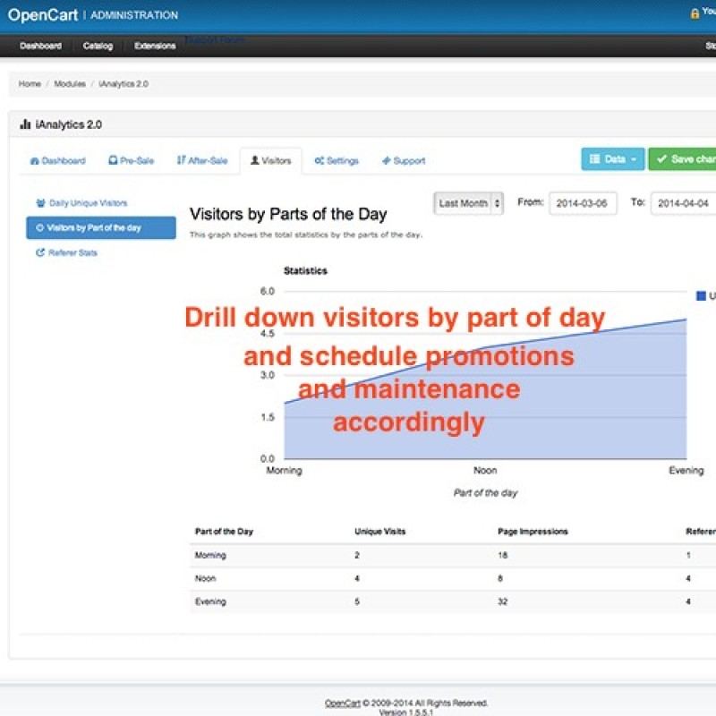Click the Dashboard tab gauge icon

click(x=34, y=161)
